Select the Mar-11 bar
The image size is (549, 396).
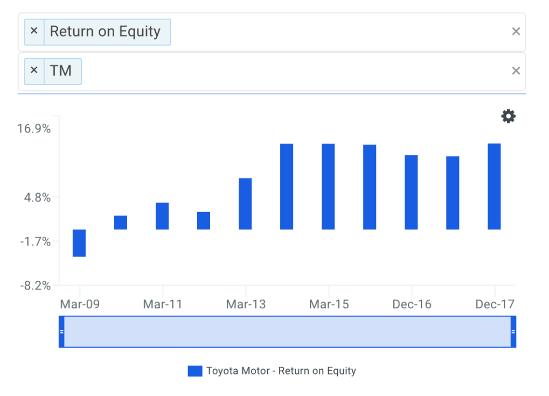tap(162, 216)
